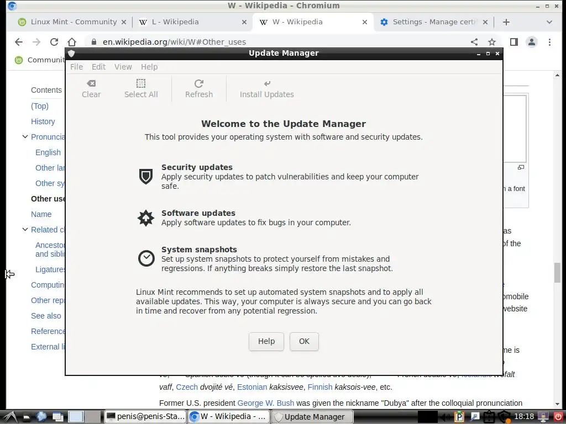Go to (Top) in Wikipedia contents

40,106
